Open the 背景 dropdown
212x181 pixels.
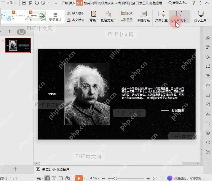93,16
